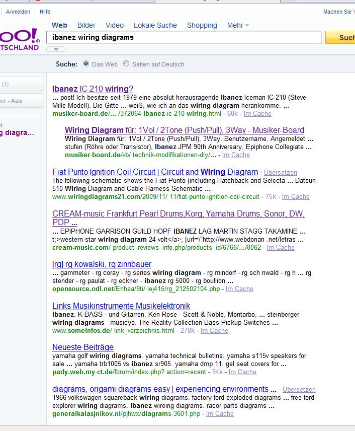355x431 pixels.
Task: Click URL text 'www.someinfos.de/ link_verzeichnis.html'
Action: coord(113,330)
